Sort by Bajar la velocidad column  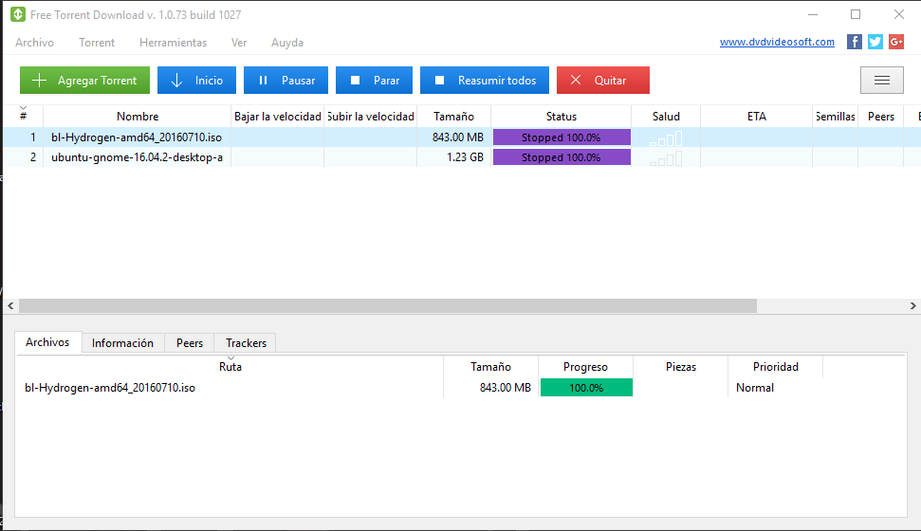click(x=277, y=117)
